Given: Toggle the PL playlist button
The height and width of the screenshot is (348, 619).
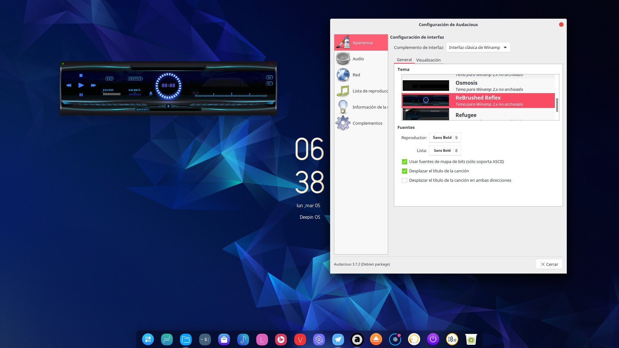Looking at the screenshot, I should (x=269, y=83).
